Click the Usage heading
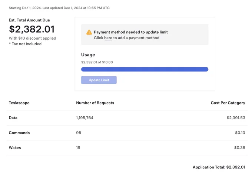 (x=88, y=55)
